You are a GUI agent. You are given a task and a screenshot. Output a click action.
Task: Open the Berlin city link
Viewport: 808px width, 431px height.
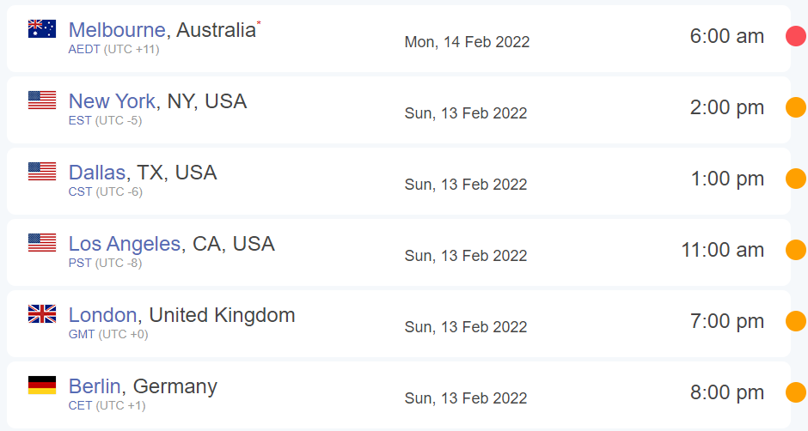pyautogui.click(x=95, y=386)
